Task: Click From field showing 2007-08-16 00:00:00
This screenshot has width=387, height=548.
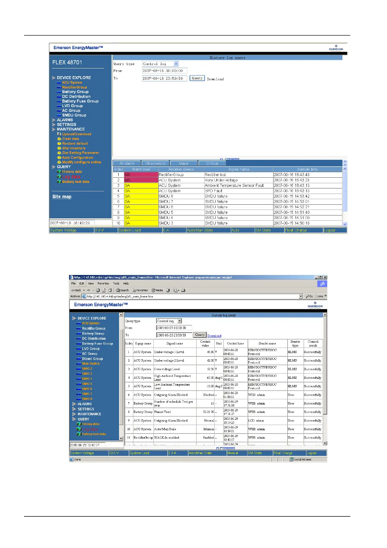Action: click(x=165, y=71)
